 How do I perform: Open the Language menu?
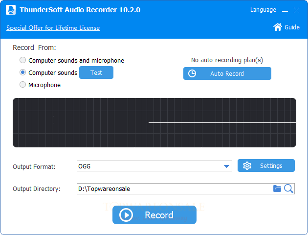263,10
